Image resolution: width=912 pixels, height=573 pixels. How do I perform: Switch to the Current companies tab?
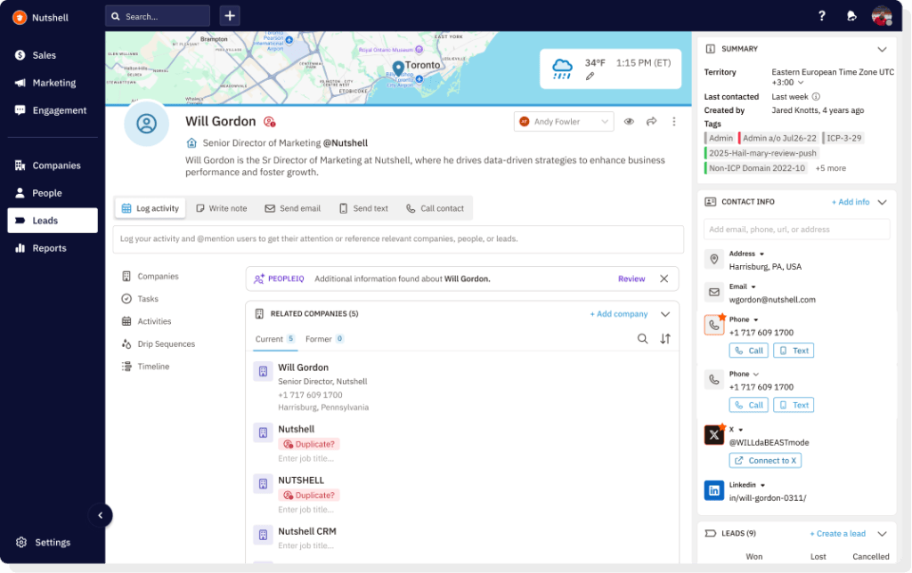[276, 339]
